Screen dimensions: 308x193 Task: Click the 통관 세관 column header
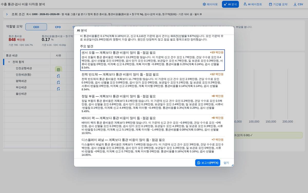(x=27, y=55)
